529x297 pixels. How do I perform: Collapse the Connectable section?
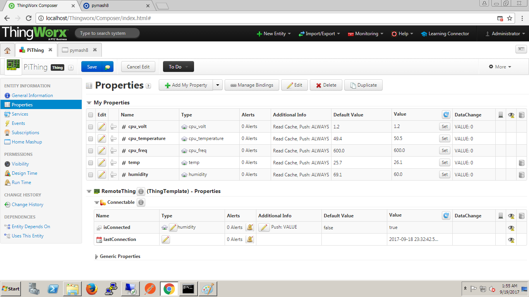(97, 202)
